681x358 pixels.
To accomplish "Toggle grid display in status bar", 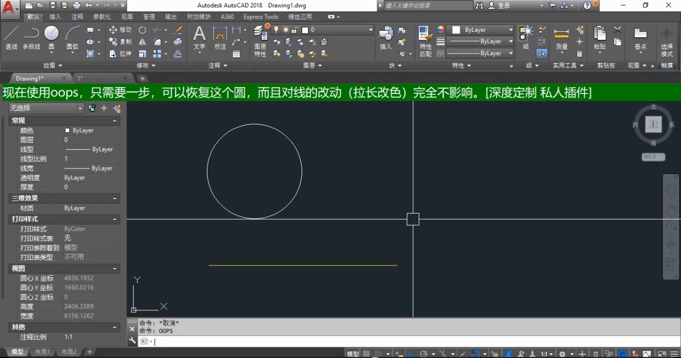I will click(365, 354).
